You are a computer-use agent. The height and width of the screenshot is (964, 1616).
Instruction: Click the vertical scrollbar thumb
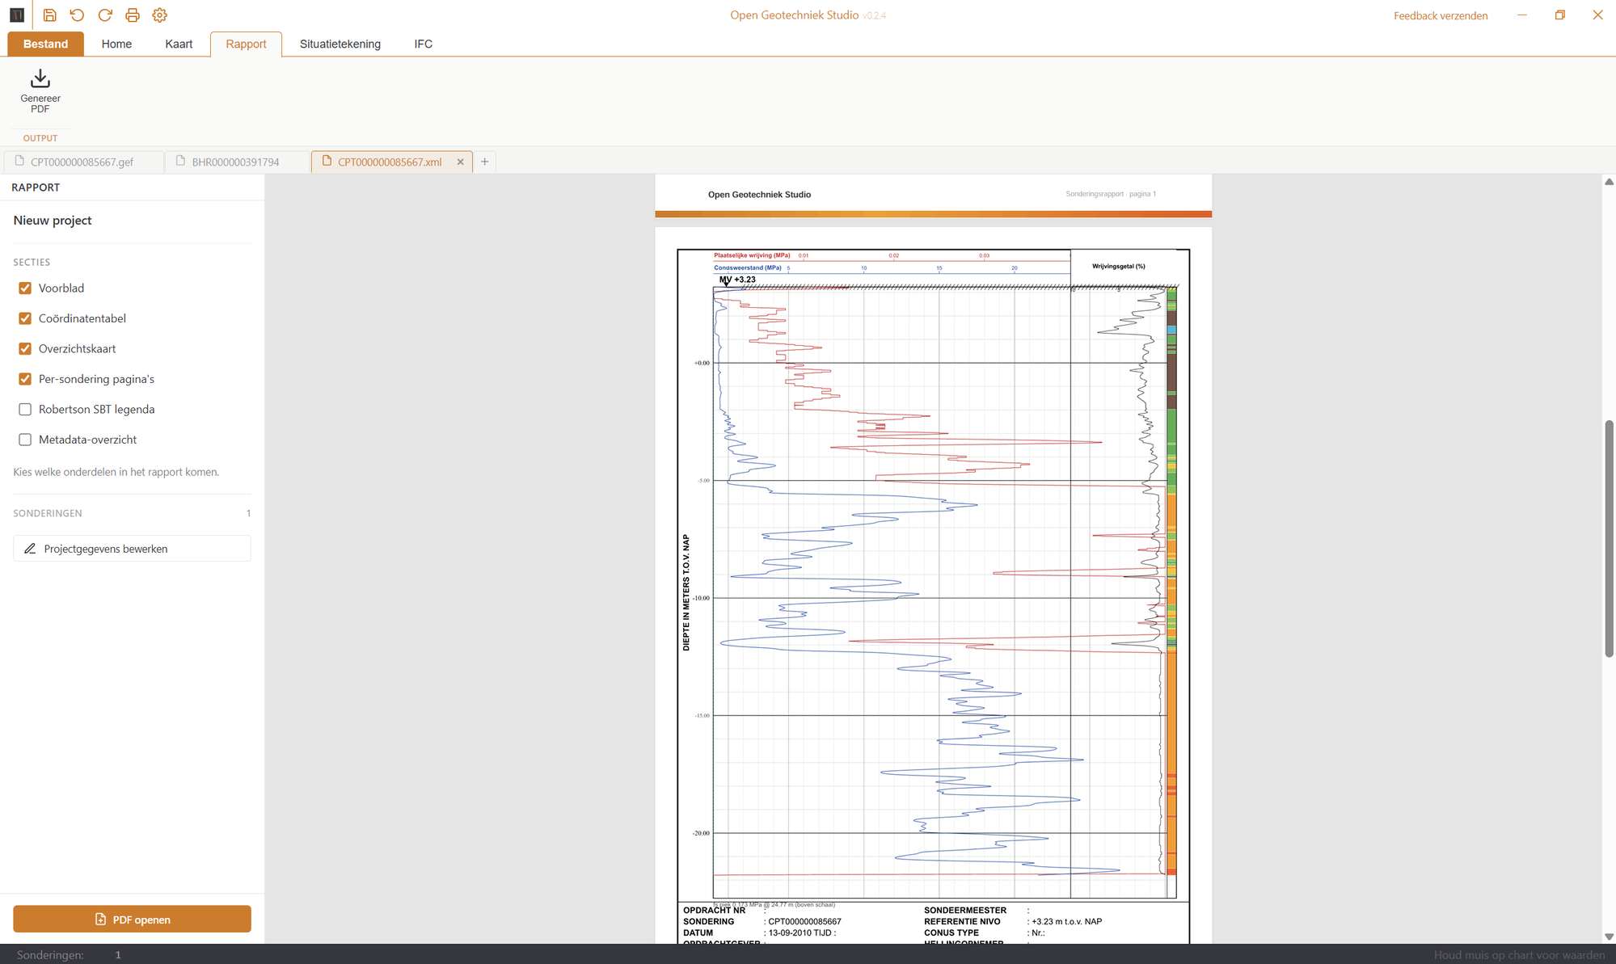[x=1609, y=539]
